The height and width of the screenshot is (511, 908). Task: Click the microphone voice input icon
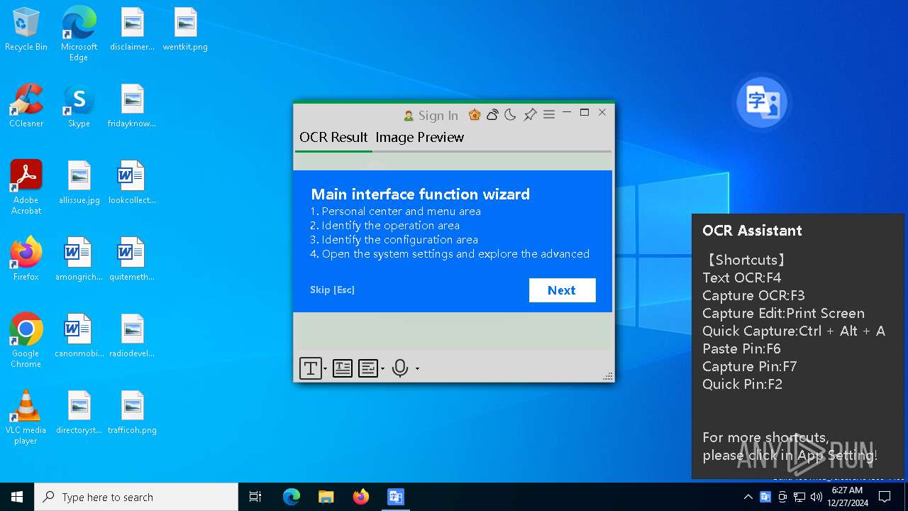(400, 368)
